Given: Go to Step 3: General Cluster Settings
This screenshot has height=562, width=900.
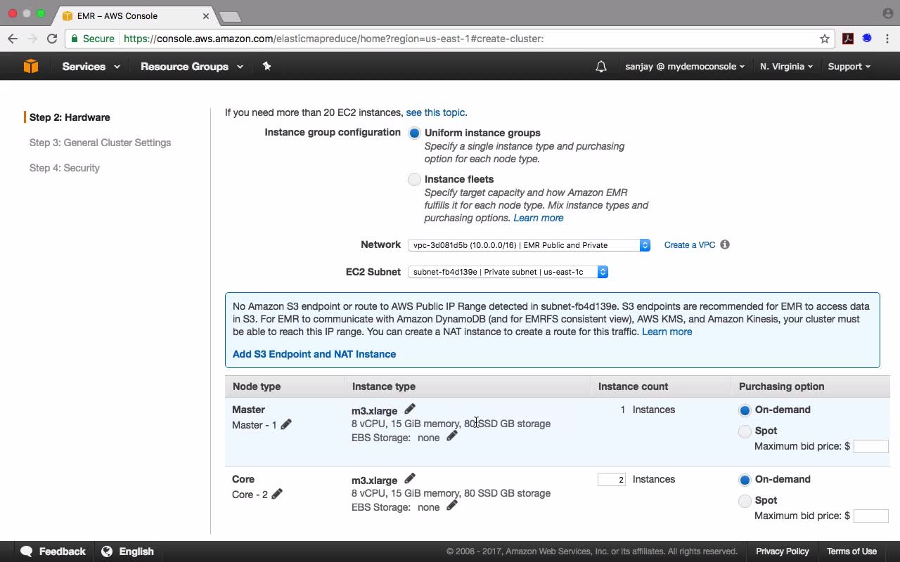Looking at the screenshot, I should tap(100, 143).
